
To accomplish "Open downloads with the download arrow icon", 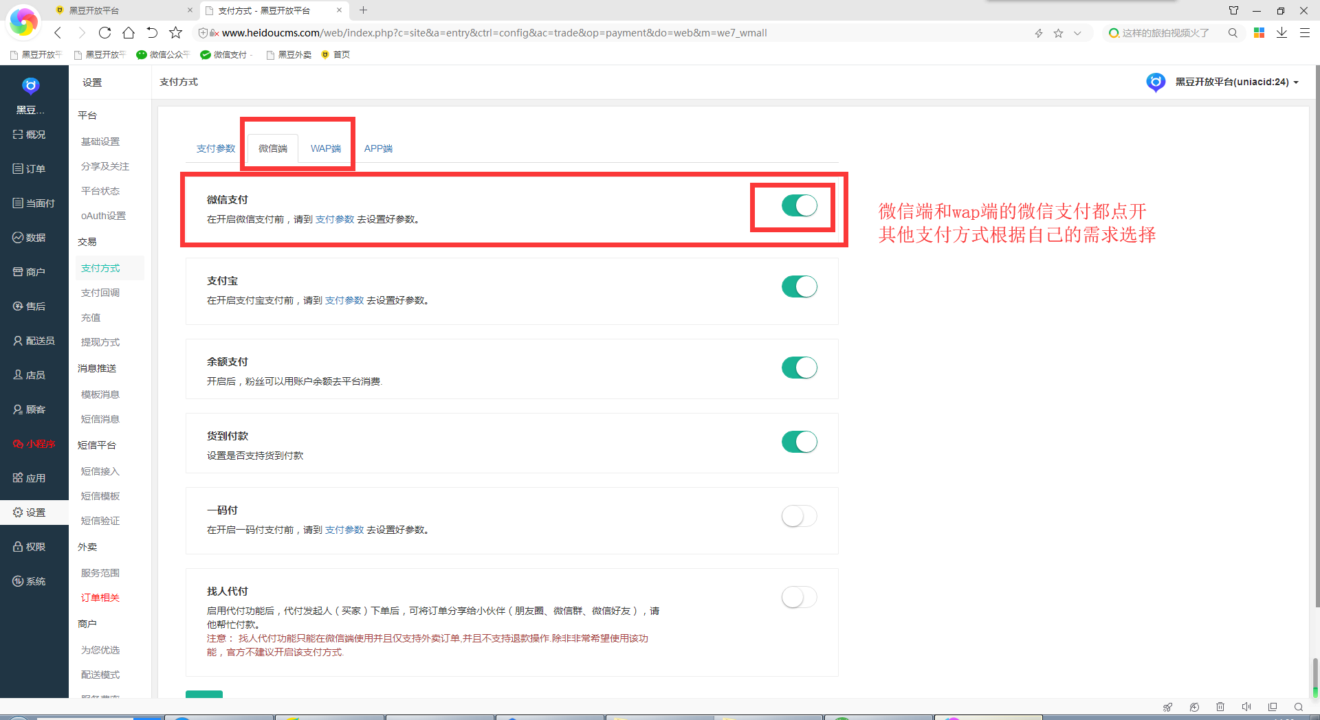I will coord(1282,33).
